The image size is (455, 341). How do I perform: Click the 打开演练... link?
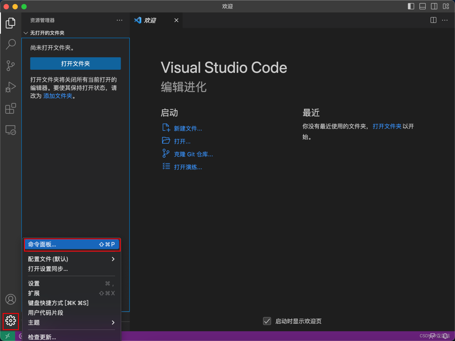click(188, 167)
